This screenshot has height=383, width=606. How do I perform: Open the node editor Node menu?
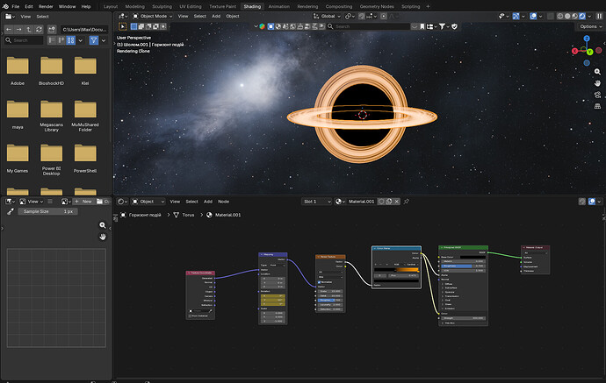223,202
